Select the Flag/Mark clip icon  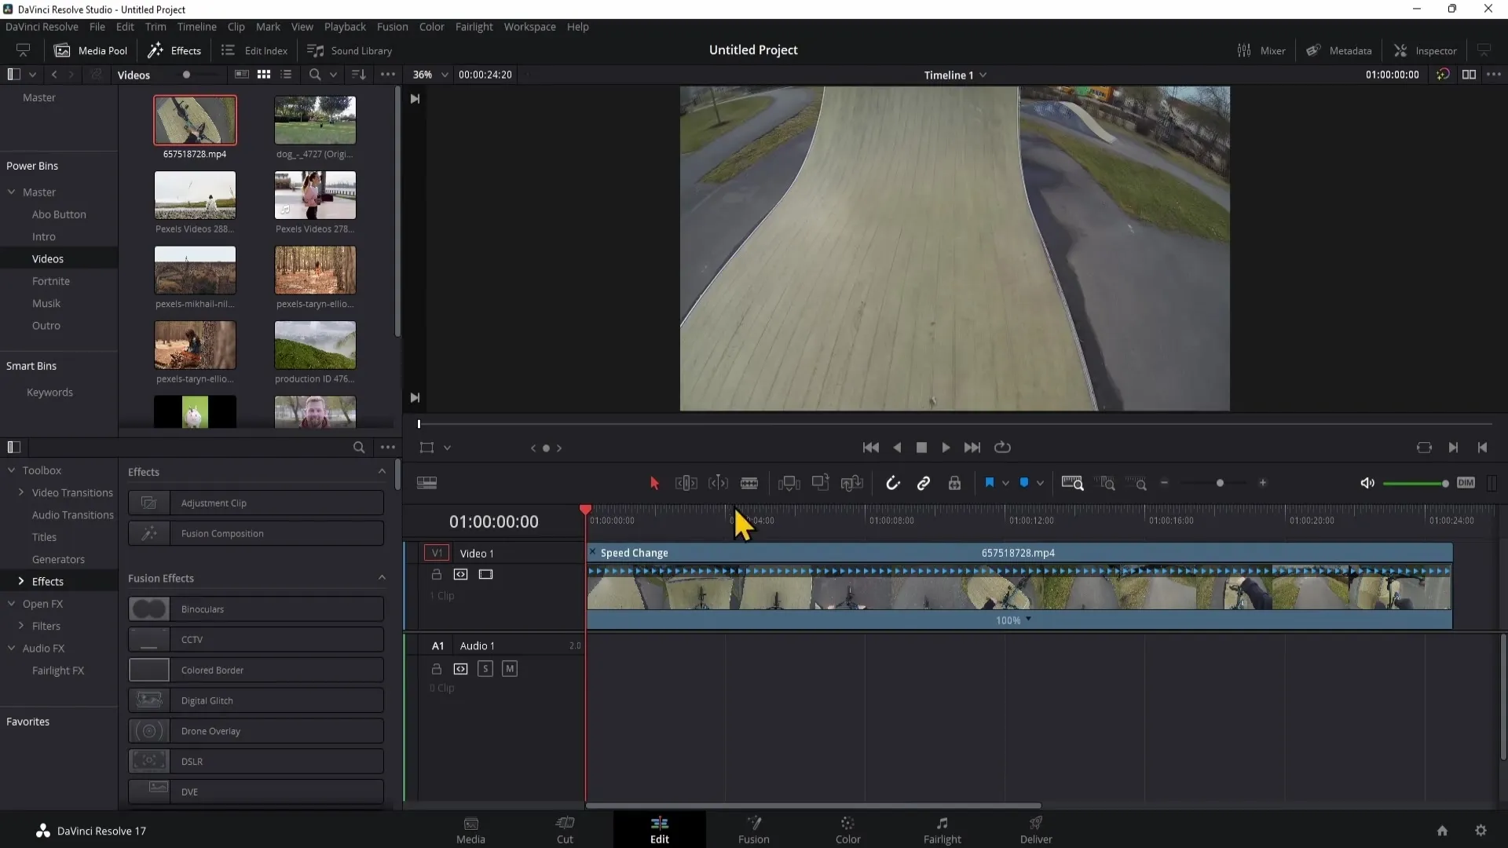(x=989, y=483)
